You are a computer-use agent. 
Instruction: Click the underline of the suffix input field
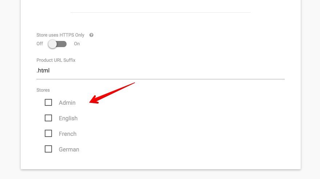coord(160,79)
